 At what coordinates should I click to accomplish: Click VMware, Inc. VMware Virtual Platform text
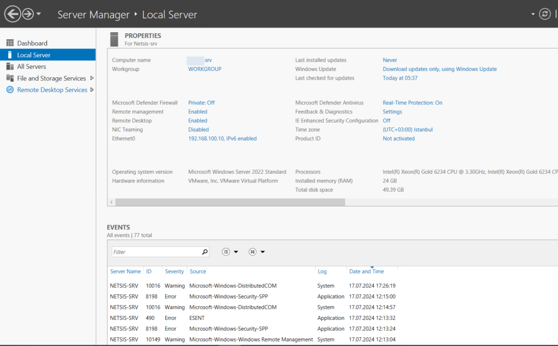point(233,181)
